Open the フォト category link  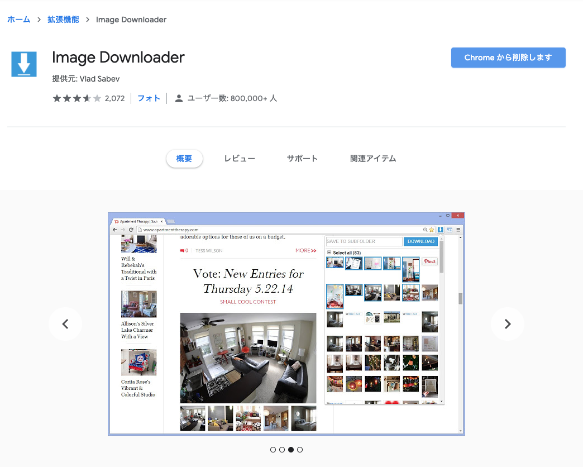click(149, 98)
